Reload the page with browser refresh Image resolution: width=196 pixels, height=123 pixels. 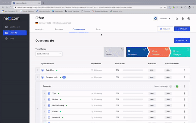pos(11,8)
